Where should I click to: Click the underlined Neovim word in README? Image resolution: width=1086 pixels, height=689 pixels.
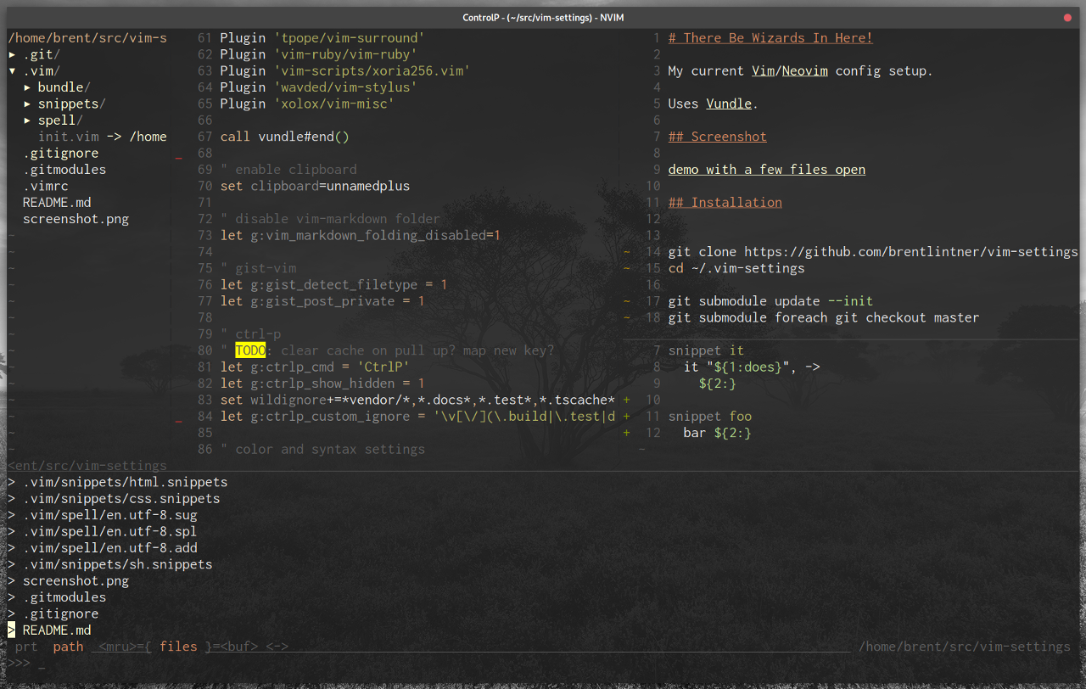804,71
